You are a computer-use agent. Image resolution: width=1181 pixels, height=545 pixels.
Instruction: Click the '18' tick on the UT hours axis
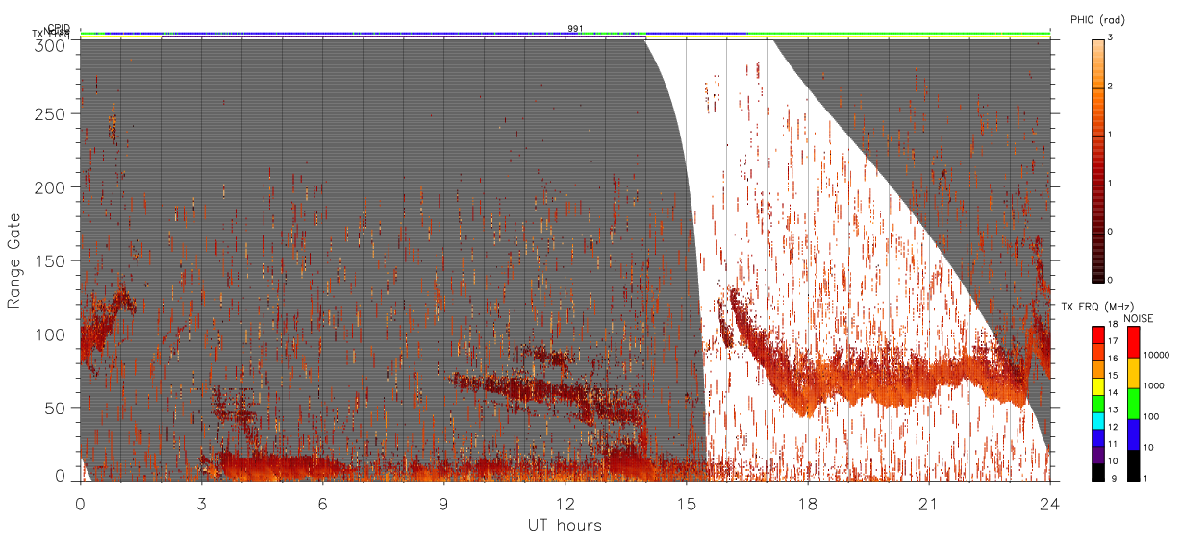[807, 504]
